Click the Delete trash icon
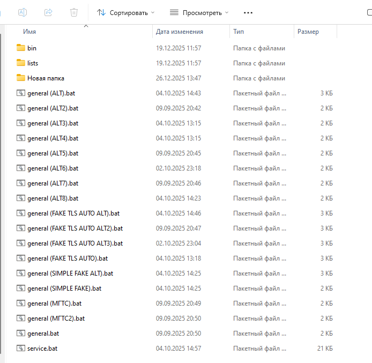Image resolution: width=372 pixels, height=363 pixels. pyautogui.click(x=74, y=12)
